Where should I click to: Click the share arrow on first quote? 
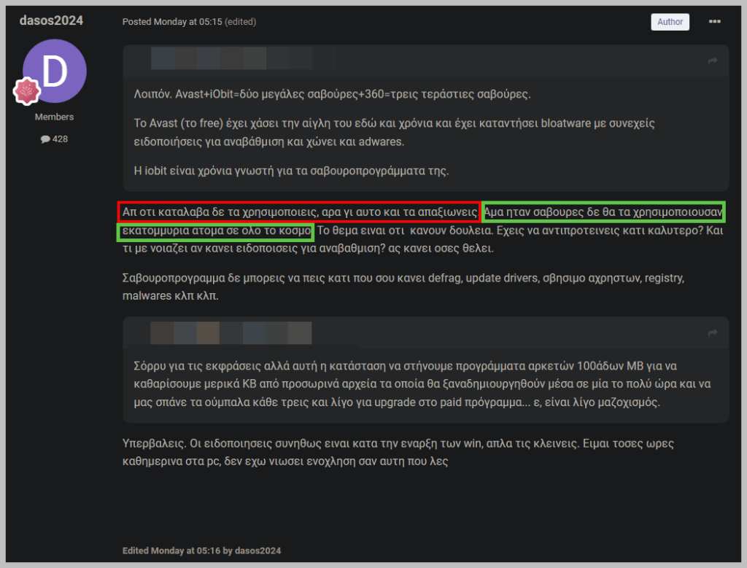click(x=712, y=61)
